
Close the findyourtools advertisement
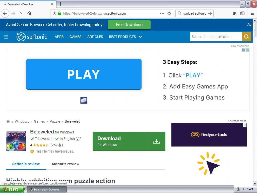(x=244, y=125)
